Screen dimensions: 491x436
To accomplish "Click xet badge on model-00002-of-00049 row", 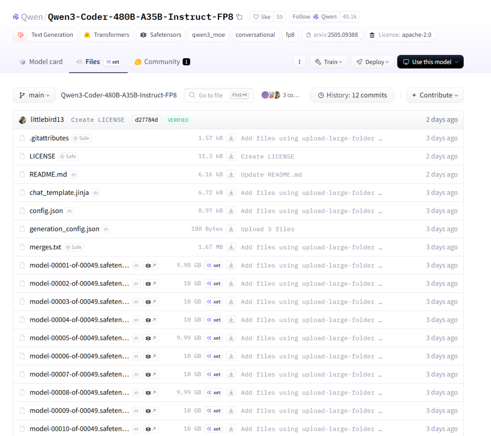I will tap(213, 283).
